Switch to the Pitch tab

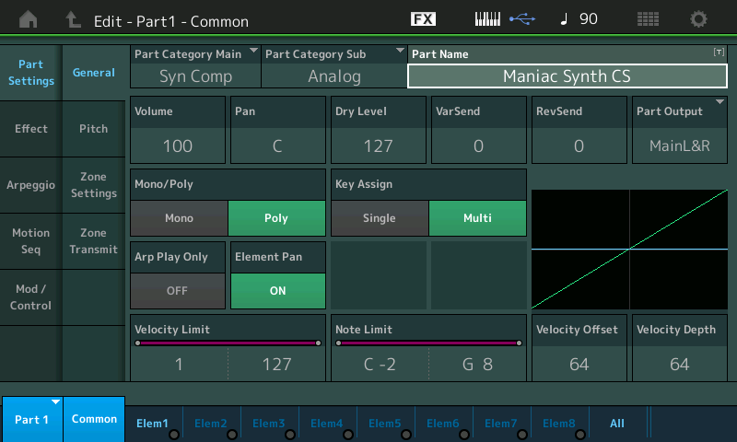(x=93, y=129)
